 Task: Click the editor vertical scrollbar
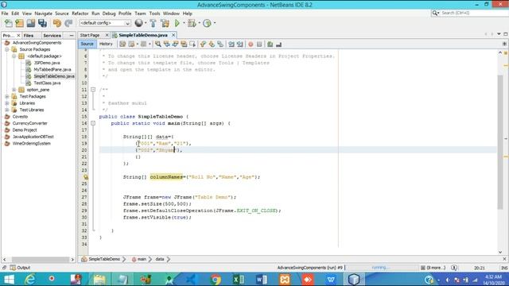[x=500, y=143]
